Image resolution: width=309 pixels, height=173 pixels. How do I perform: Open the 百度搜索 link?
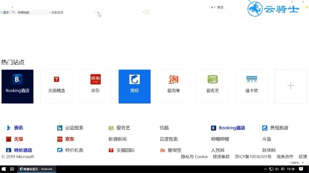tap(169, 139)
